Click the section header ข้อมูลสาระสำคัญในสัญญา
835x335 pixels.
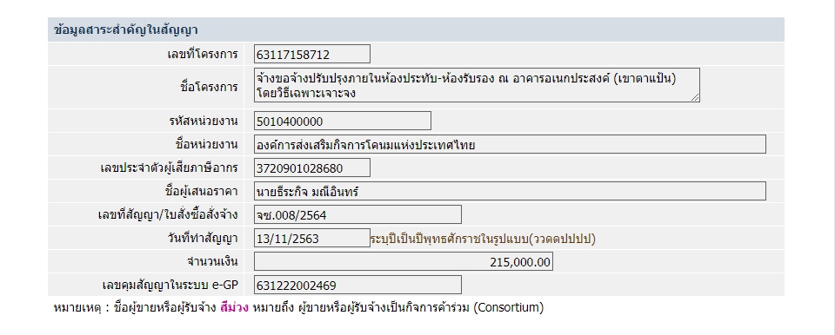tap(125, 30)
